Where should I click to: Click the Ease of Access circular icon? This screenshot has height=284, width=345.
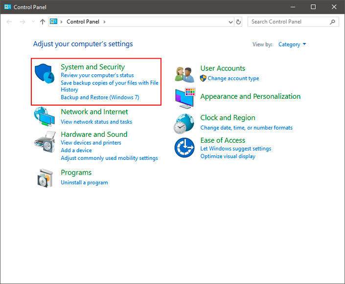tap(184, 148)
